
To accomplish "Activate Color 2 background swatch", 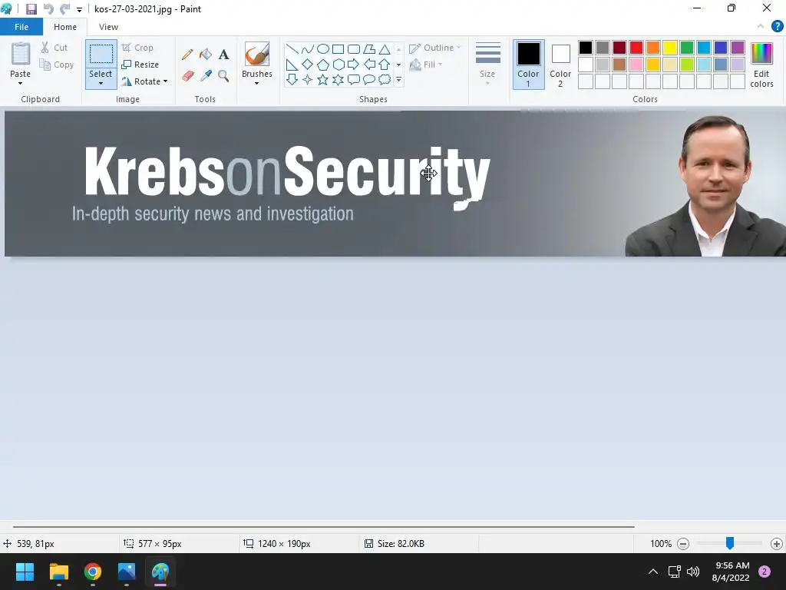I will click(x=560, y=65).
